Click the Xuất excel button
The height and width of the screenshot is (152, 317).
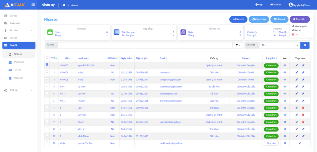point(279,19)
